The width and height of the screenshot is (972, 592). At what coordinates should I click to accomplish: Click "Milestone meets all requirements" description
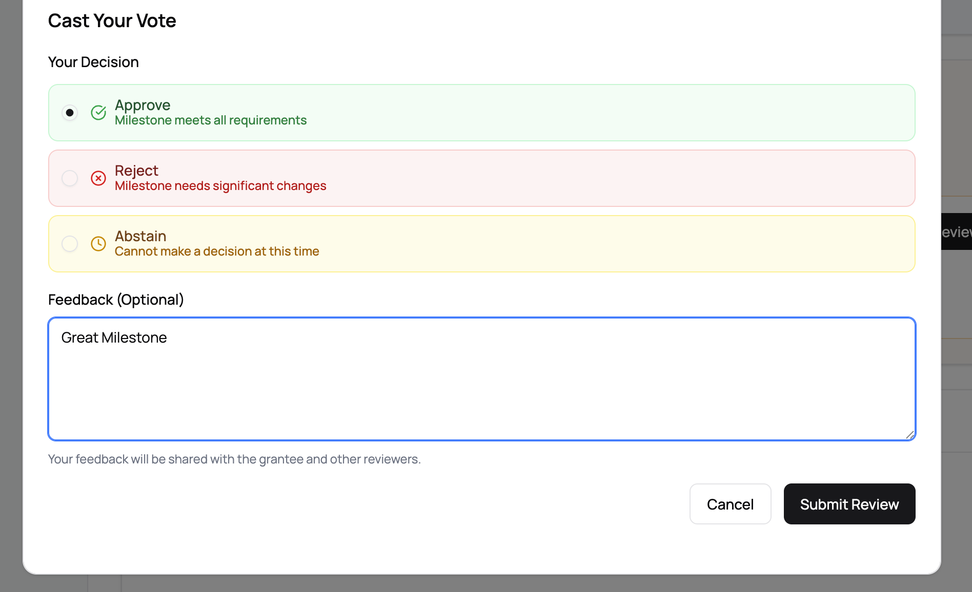[211, 120]
